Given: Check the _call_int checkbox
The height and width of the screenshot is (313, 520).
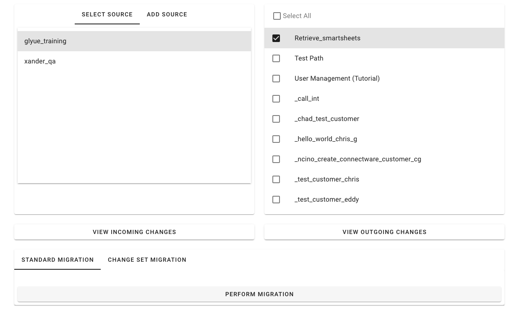Looking at the screenshot, I should coord(276,99).
